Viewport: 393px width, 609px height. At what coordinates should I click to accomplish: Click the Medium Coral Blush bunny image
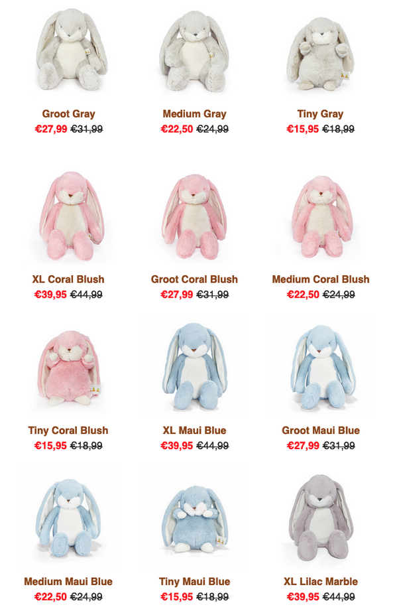click(x=321, y=214)
